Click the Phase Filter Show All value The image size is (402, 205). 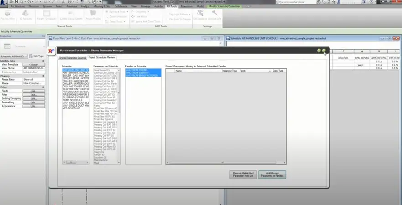tap(34, 80)
